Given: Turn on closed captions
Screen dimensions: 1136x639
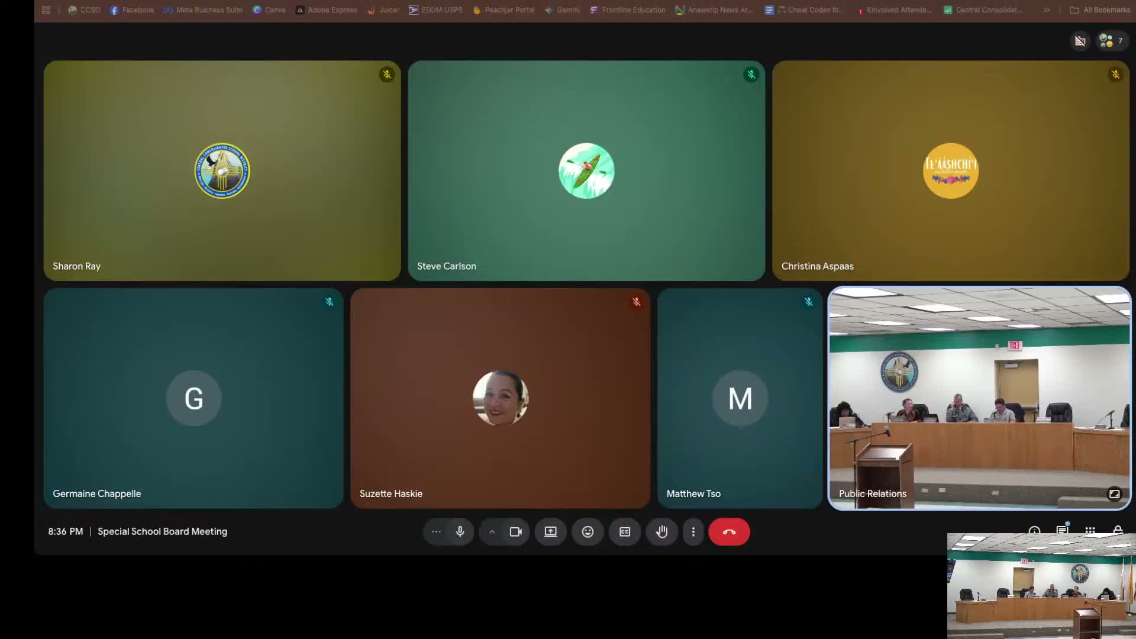Looking at the screenshot, I should click(625, 531).
